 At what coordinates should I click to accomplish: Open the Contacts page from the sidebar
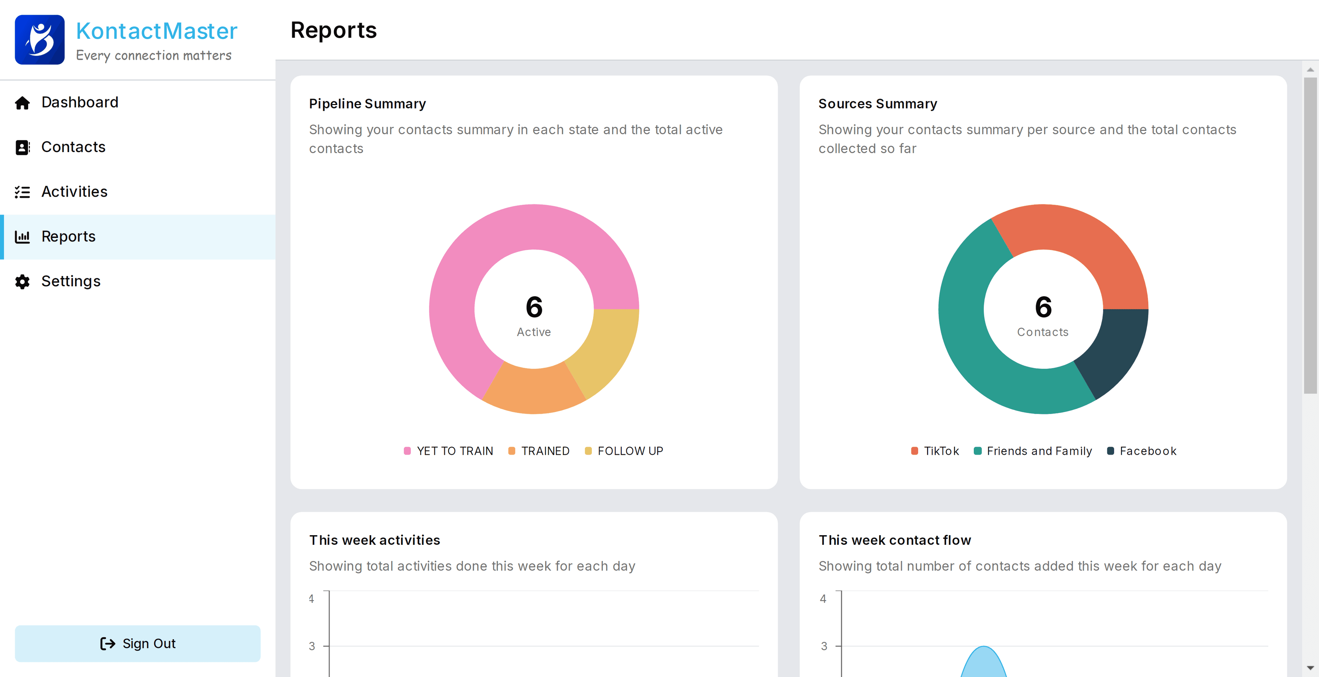(73, 147)
